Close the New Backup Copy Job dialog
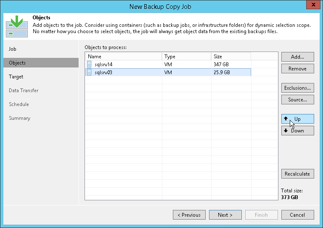Image resolution: width=323 pixels, height=228 pixels. point(313,5)
